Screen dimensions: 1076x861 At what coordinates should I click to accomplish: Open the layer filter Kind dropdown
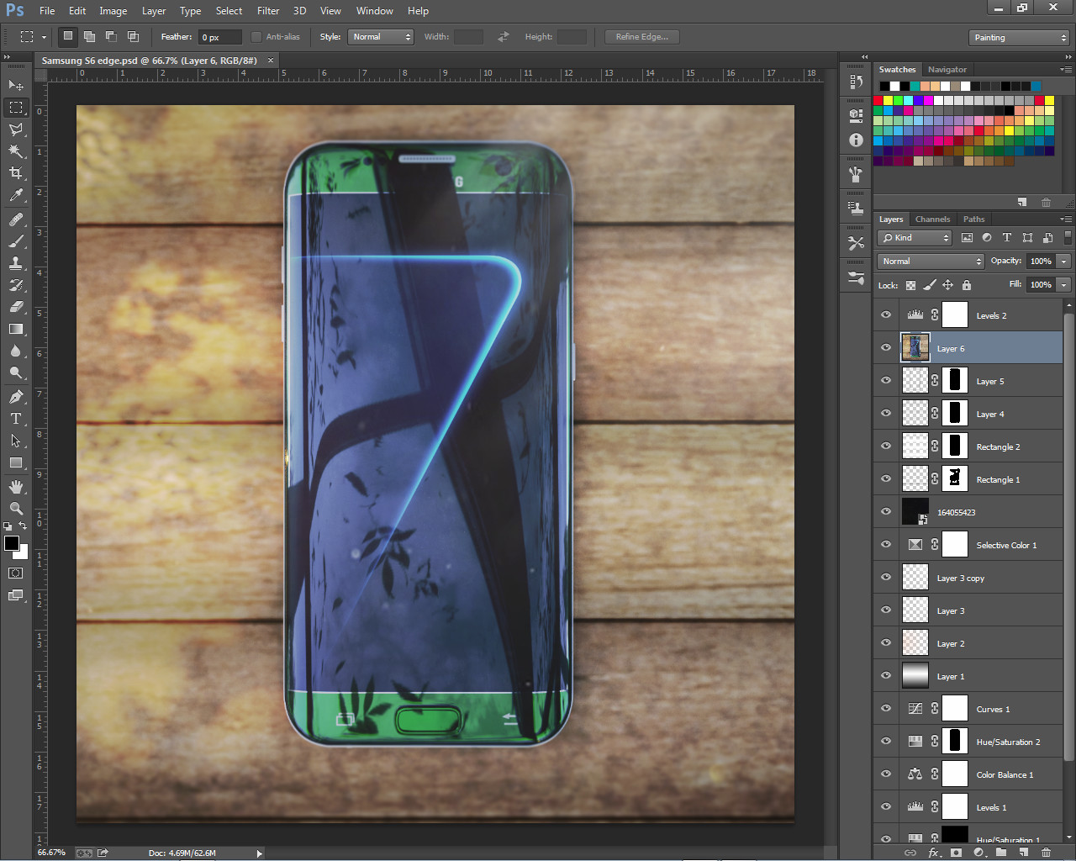coord(915,238)
